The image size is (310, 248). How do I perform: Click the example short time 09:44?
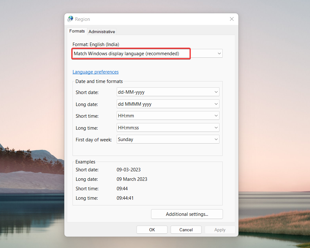coord(122,189)
